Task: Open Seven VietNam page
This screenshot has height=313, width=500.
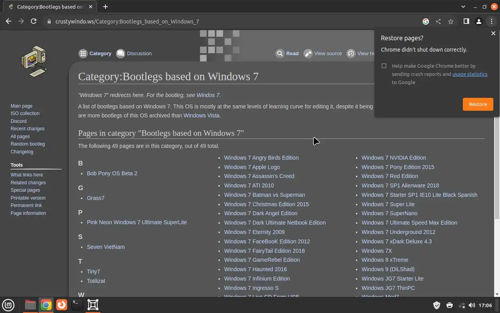Action: [x=106, y=247]
